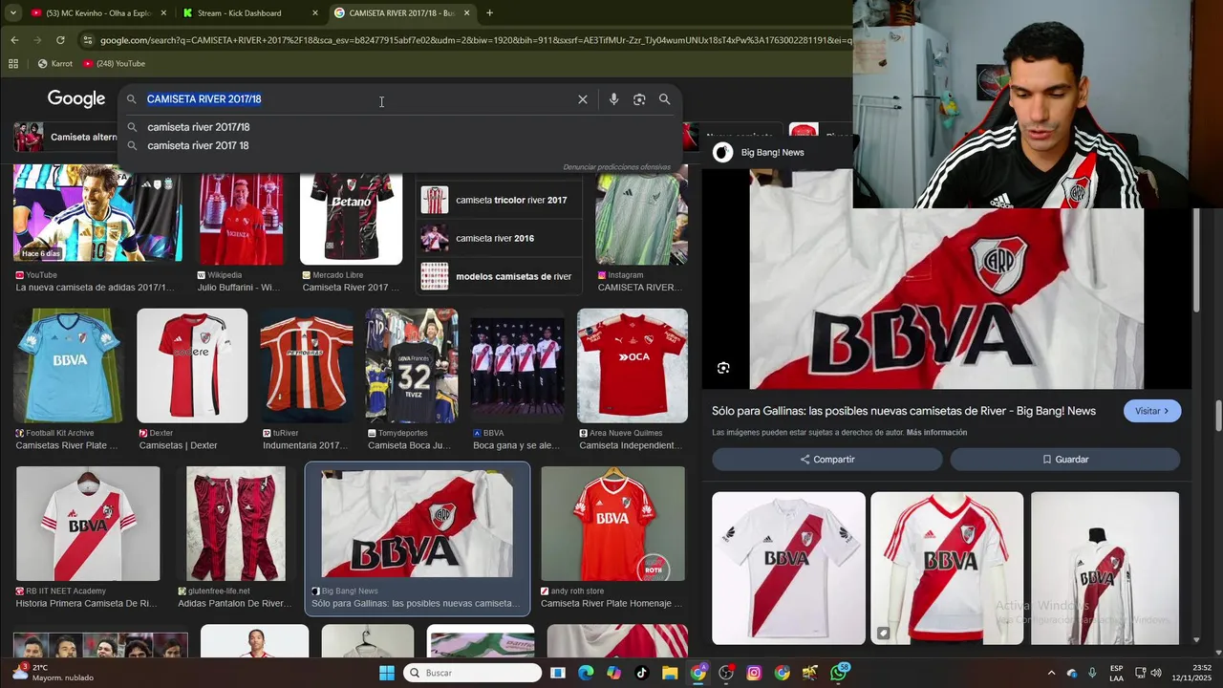Click Denunciar predicciones ofensivas link
Screen dimensions: 1223x688
(616, 167)
